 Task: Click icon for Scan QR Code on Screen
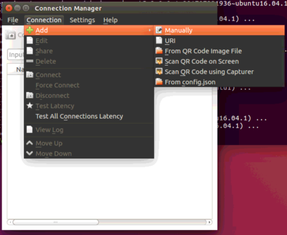tap(159, 62)
